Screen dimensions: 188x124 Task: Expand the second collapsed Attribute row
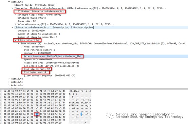(9, 82)
